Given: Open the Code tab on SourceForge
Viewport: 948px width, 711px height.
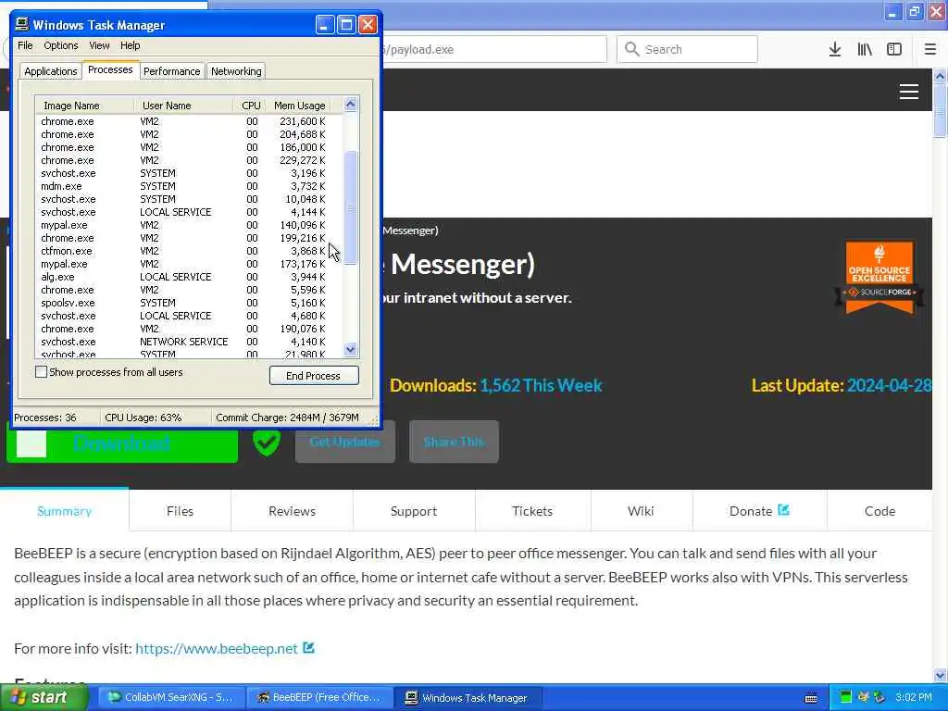Looking at the screenshot, I should coord(879,511).
